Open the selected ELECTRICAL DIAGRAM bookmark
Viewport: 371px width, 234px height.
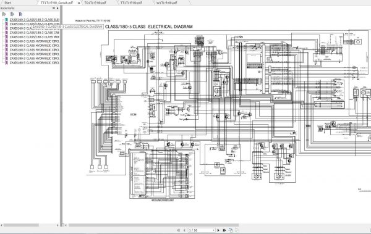tap(34, 20)
